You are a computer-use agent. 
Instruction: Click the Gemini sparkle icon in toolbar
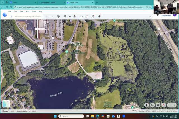click(99, 16)
